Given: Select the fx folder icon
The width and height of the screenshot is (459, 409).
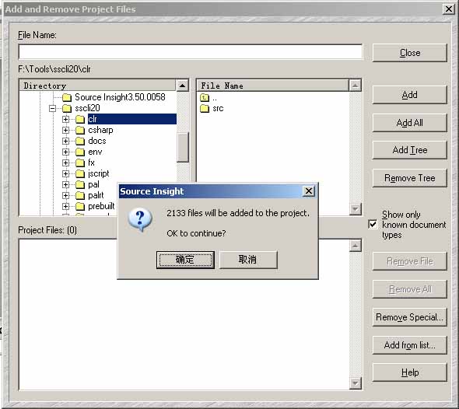Looking at the screenshot, I should [80, 163].
